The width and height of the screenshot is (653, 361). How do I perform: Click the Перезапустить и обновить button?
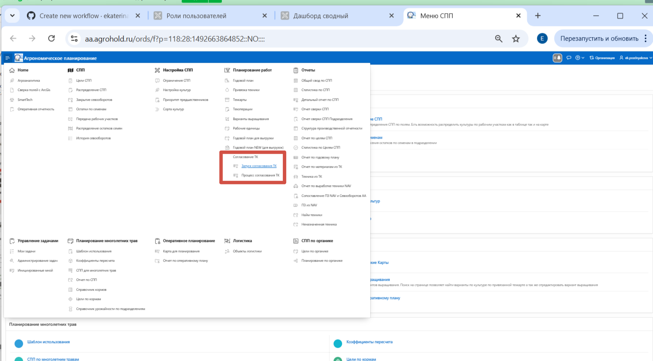599,38
